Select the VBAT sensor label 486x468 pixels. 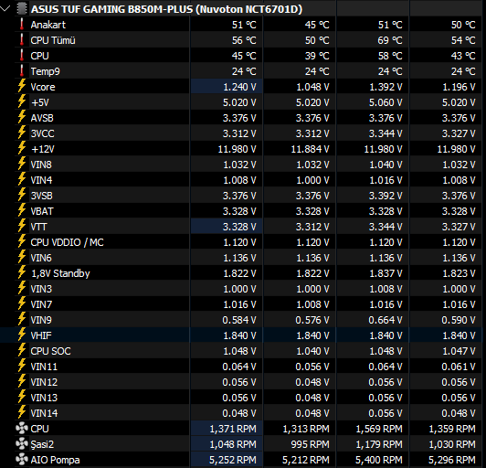point(42,211)
